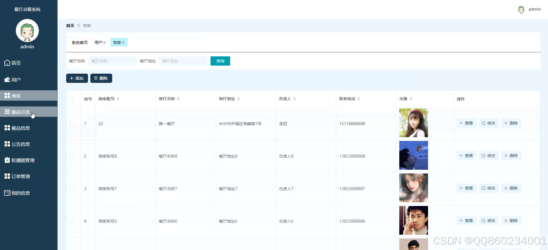The height and width of the screenshot is (250, 548).
Task: Open 餐品分类 in the sidebar
Action: click(x=28, y=112)
